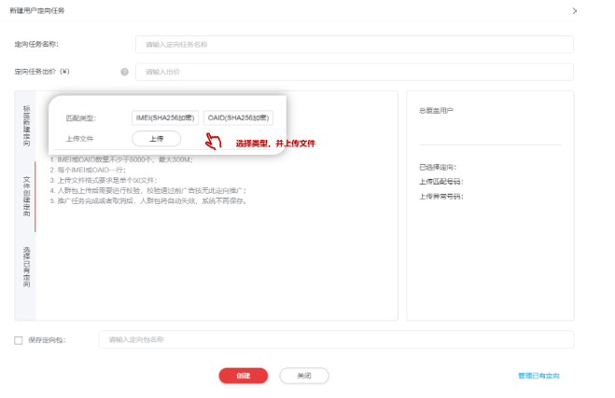Click rule 4 about 人群包 verification
Screen dimensions: 615x398
tap(147, 190)
